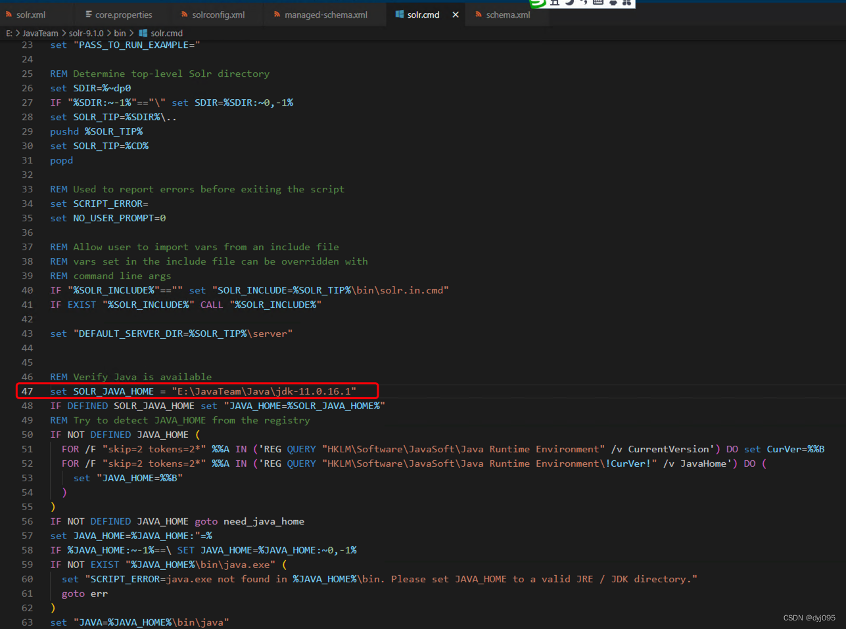This screenshot has width=846, height=629.
Task: Open the JavaTeam breadcrumb folder
Action: [40, 33]
